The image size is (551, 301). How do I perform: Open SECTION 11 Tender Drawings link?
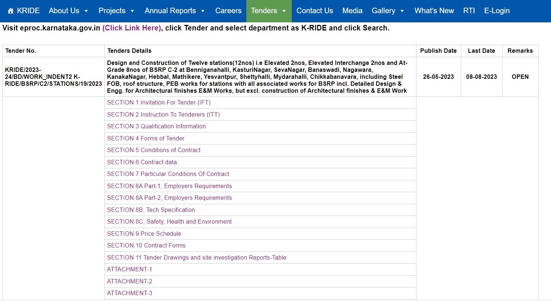196,258
